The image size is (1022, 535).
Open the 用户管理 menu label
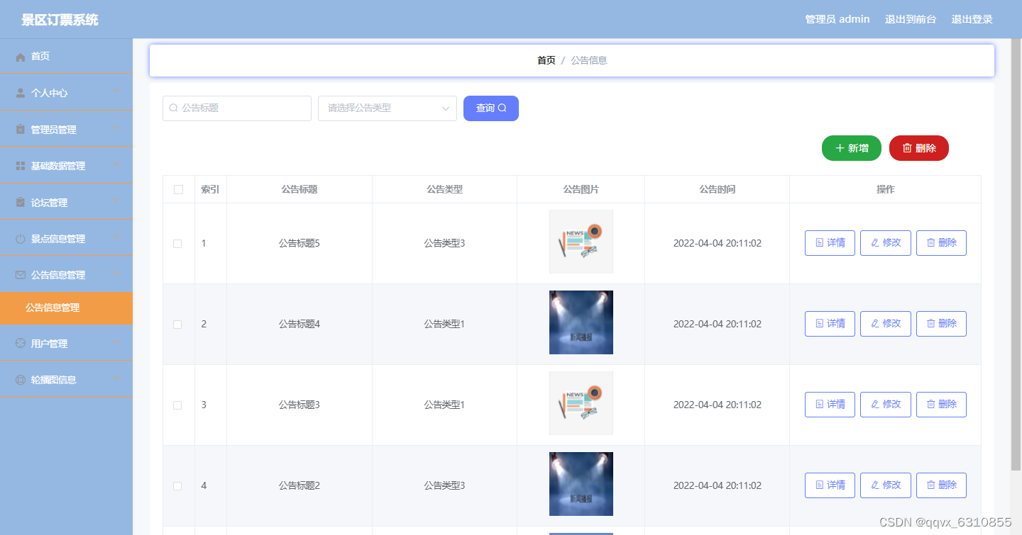click(x=50, y=344)
